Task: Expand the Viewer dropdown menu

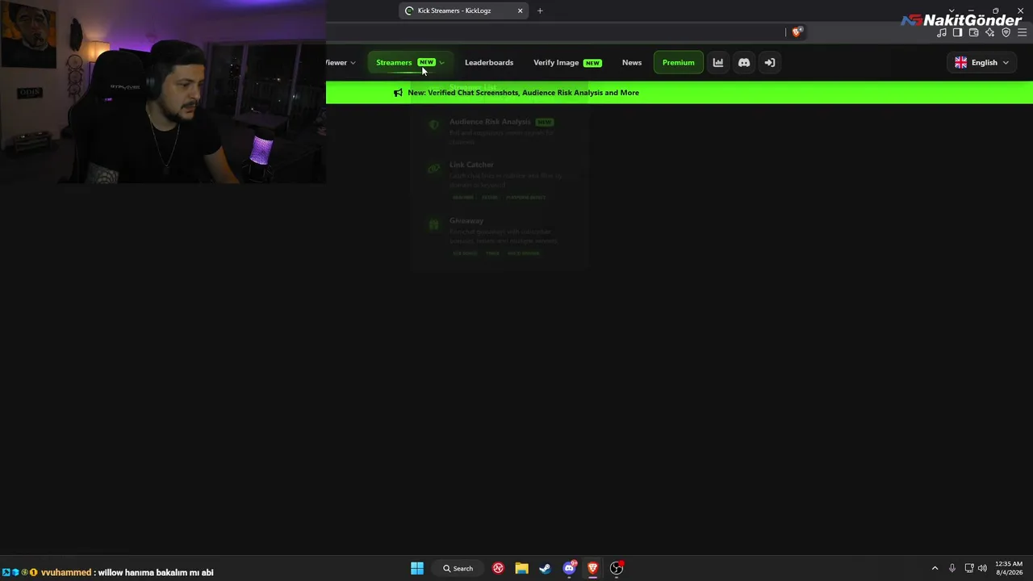Action: pos(341,62)
